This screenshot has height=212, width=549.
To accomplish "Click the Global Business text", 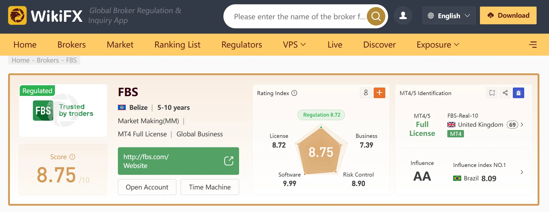I will [x=200, y=134].
